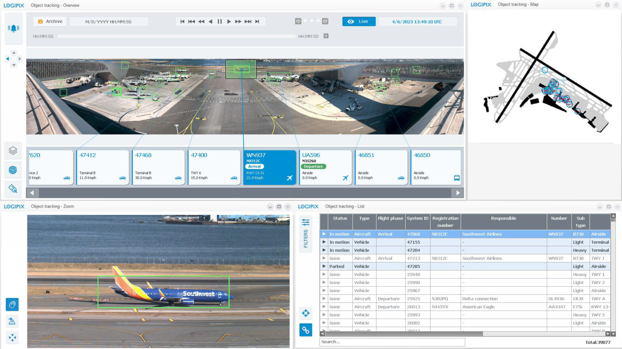
Task: Expand the Parked vehicle 47285 row
Action: [324, 266]
